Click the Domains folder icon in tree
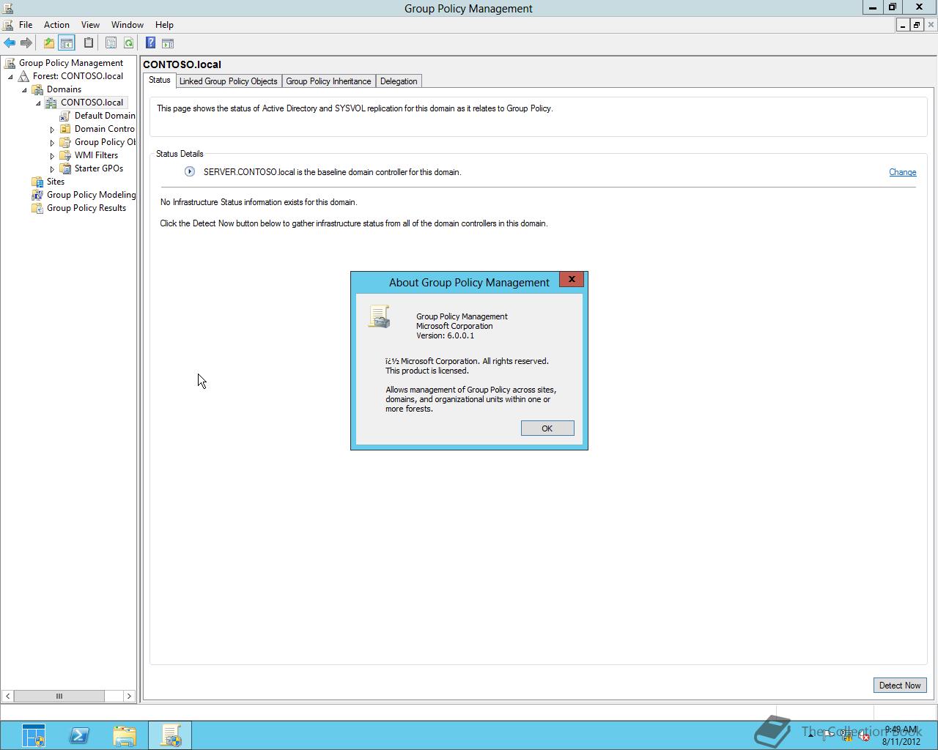This screenshot has width=938, height=750. coord(37,89)
